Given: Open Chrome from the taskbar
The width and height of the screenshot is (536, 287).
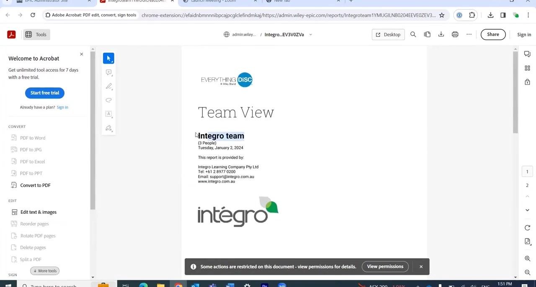Looking at the screenshot, I should pos(178,286).
